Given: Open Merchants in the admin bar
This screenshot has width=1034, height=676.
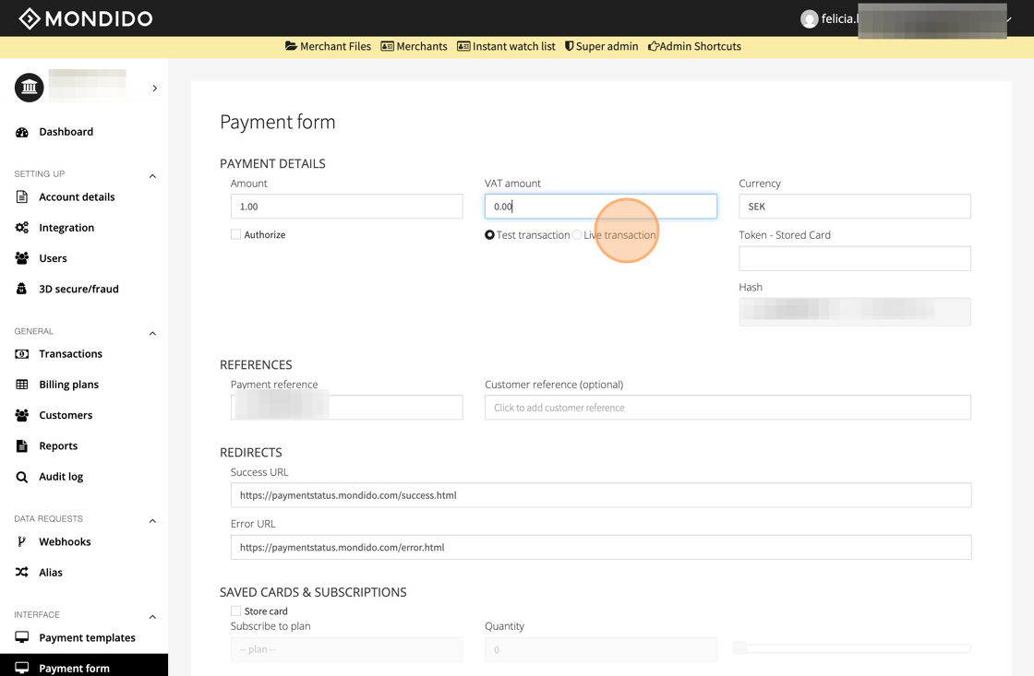Looking at the screenshot, I should click(x=415, y=46).
